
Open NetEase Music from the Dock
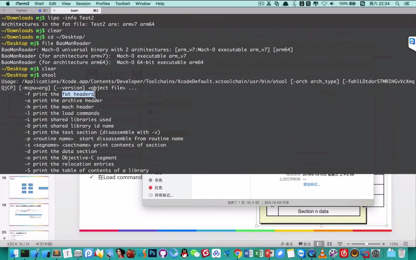344,253
